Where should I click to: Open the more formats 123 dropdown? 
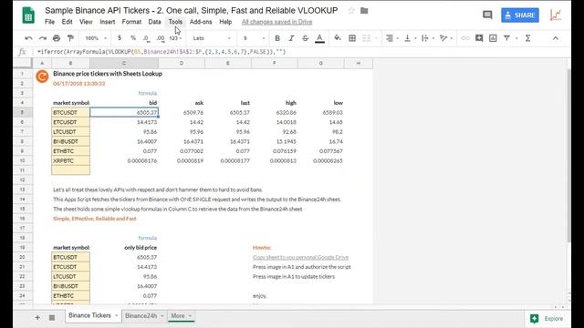pos(175,38)
